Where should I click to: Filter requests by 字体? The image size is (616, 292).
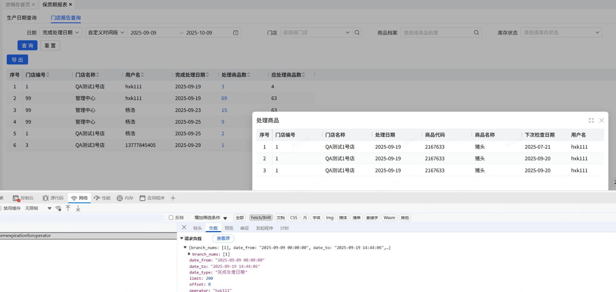coord(316,218)
